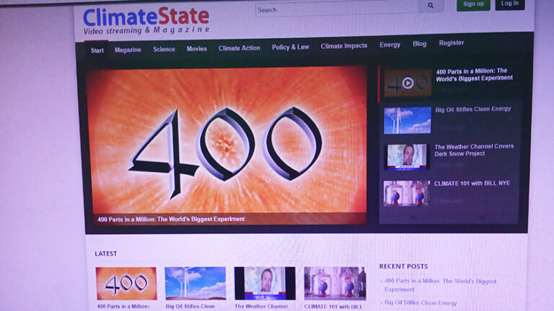Open the Energy menu item

tap(390, 45)
